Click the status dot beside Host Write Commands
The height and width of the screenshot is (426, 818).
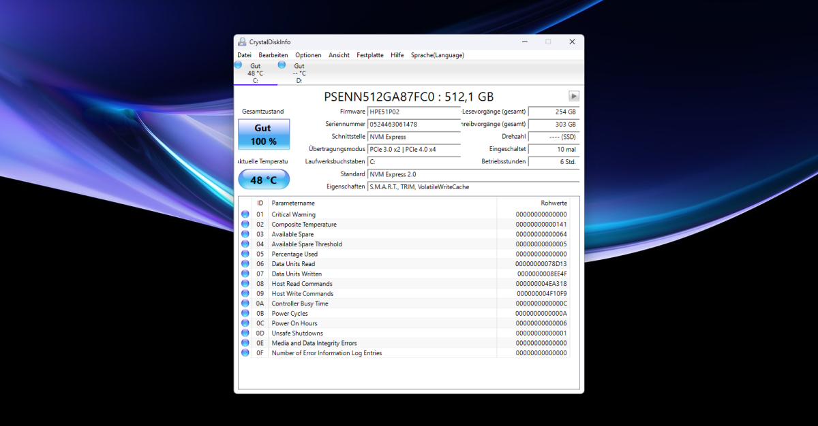pyautogui.click(x=245, y=293)
